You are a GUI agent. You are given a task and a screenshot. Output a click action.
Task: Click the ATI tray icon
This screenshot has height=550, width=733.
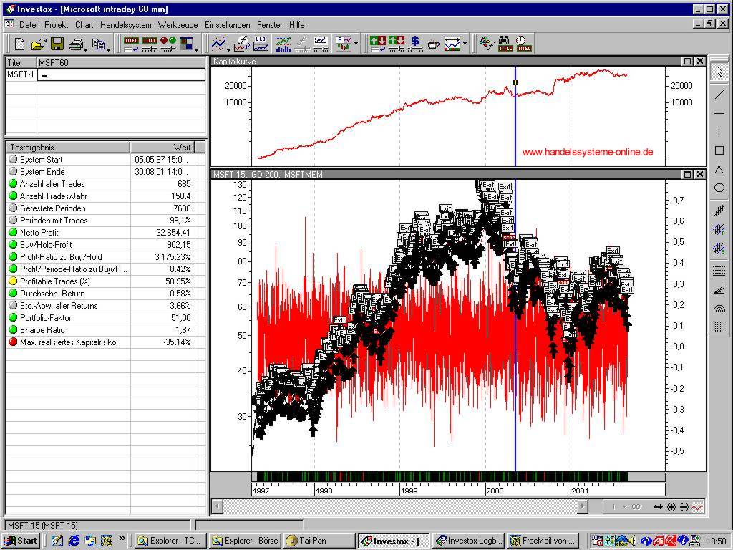pos(659,541)
